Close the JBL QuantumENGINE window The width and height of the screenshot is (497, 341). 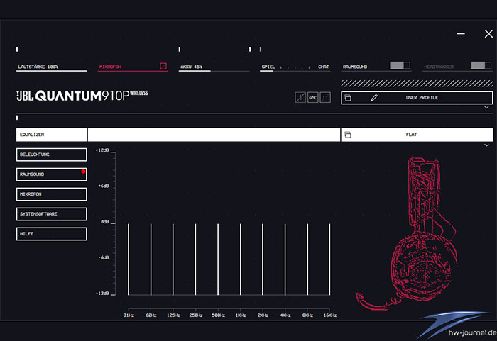[488, 33]
